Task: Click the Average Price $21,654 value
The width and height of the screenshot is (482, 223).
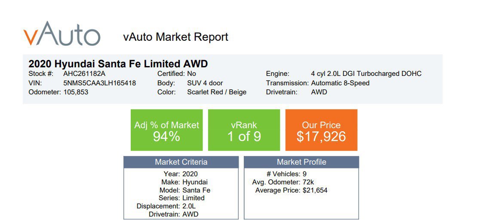Action: click(315, 190)
